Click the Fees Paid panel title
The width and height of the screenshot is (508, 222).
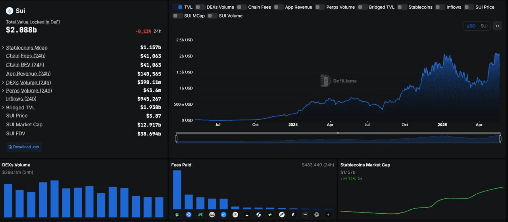coord(181,165)
